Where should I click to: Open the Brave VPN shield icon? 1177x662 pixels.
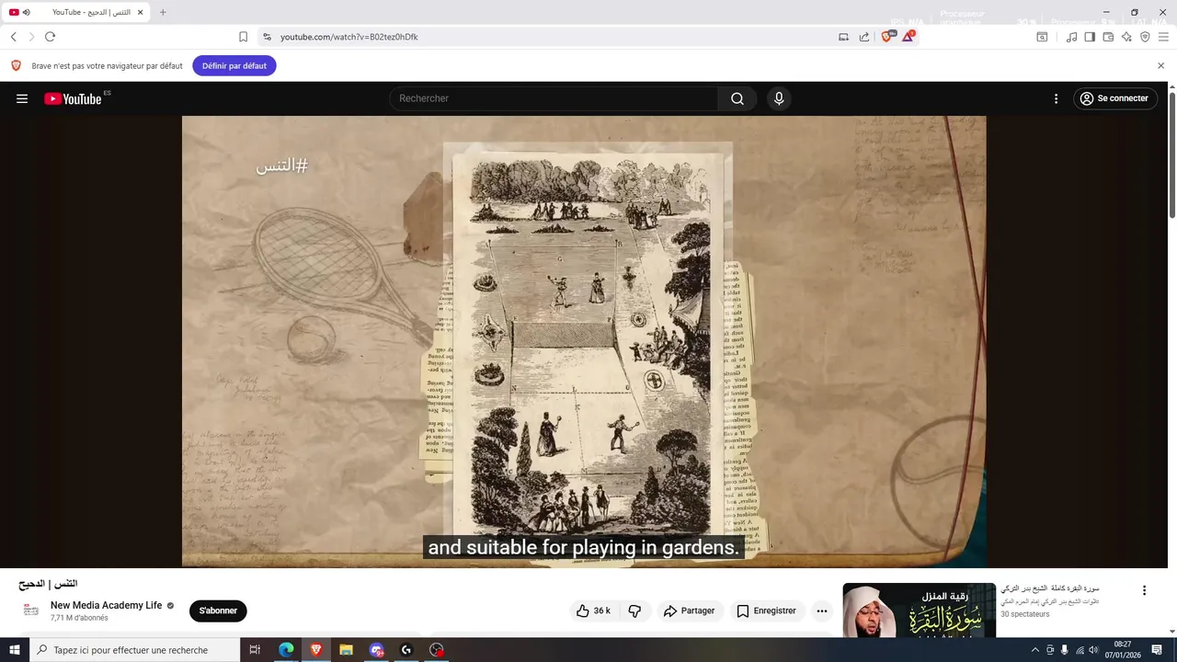(1145, 37)
